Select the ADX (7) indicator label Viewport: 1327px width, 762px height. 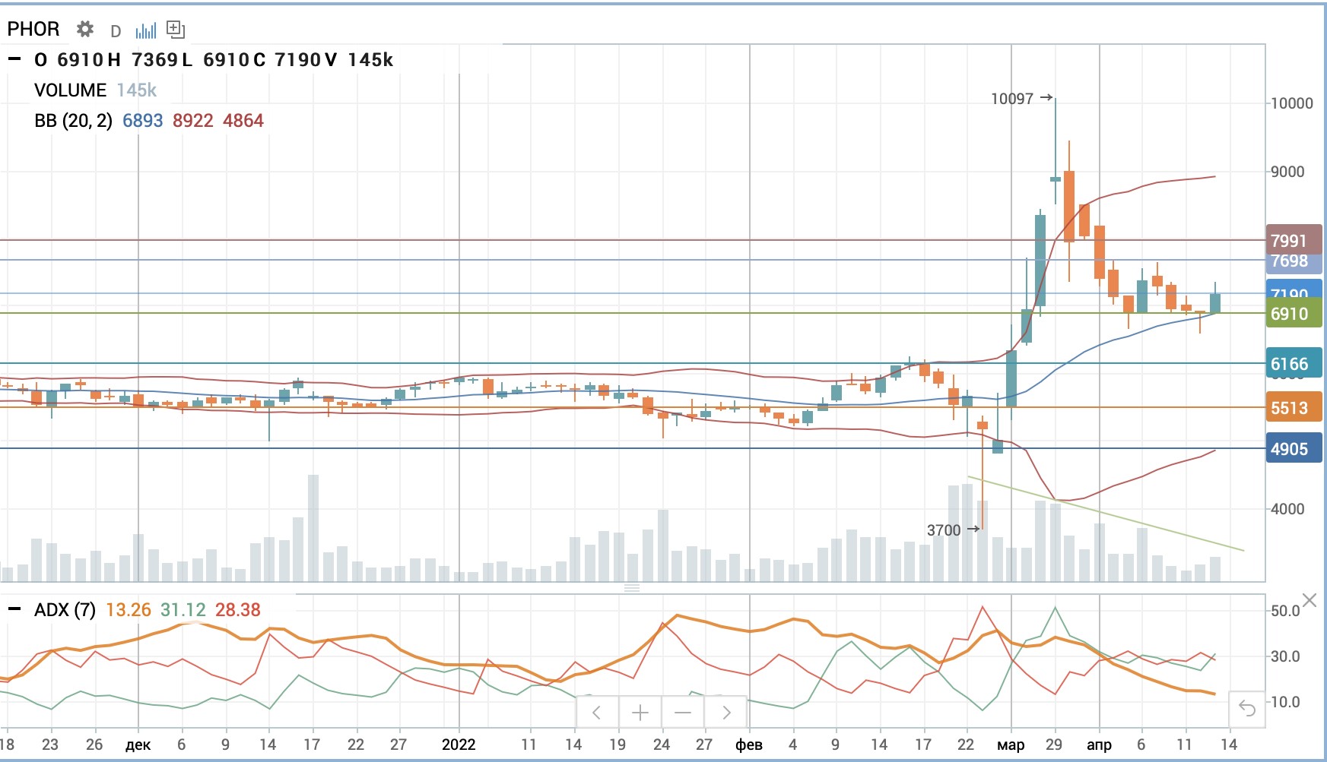[65, 610]
